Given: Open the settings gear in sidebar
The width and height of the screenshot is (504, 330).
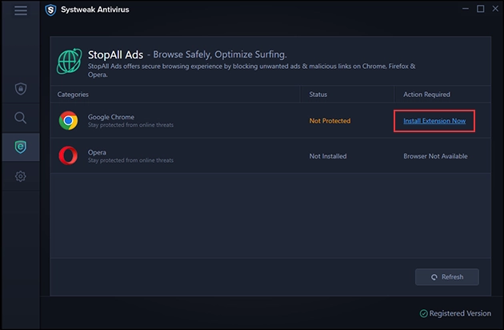Looking at the screenshot, I should [x=21, y=176].
